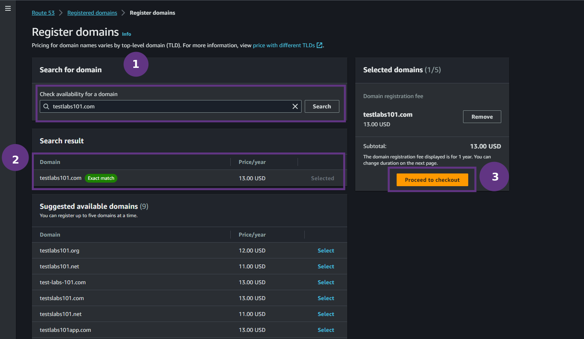Select the testslabs101.com suggested domain

click(326, 298)
